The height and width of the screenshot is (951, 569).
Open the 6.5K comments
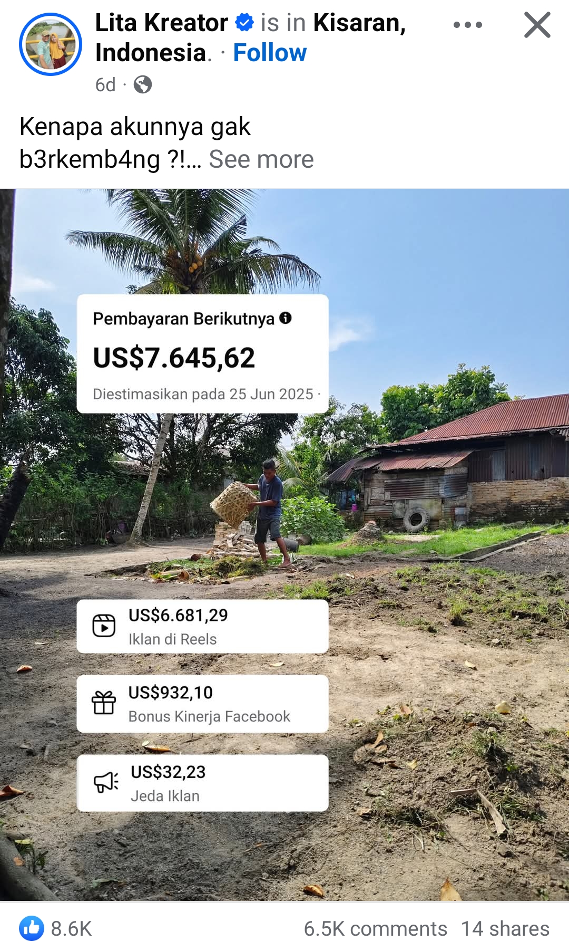click(375, 929)
